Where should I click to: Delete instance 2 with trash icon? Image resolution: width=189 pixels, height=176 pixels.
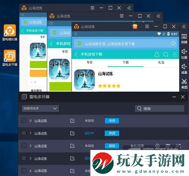(x=168, y=146)
